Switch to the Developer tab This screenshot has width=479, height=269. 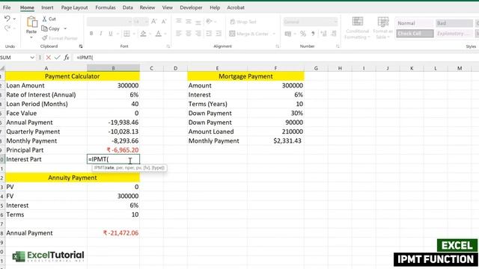(191, 7)
